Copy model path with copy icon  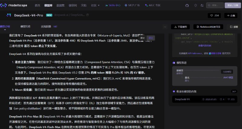pyautogui.click(x=87, y=15)
